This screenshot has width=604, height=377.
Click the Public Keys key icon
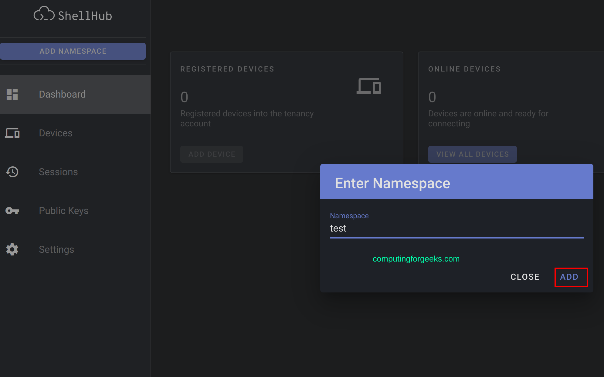tap(12, 211)
